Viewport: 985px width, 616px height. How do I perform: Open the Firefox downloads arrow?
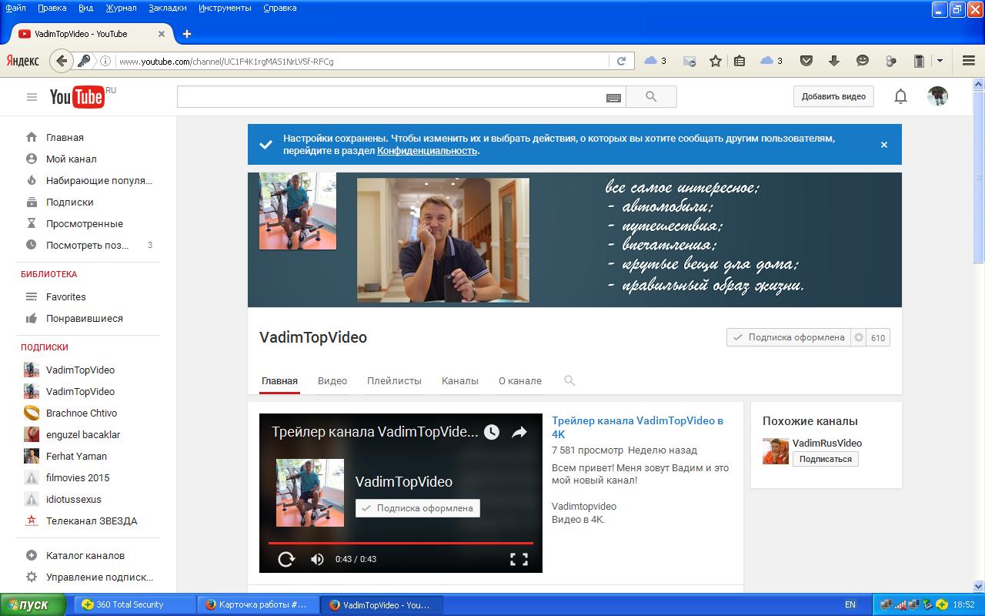pos(833,61)
